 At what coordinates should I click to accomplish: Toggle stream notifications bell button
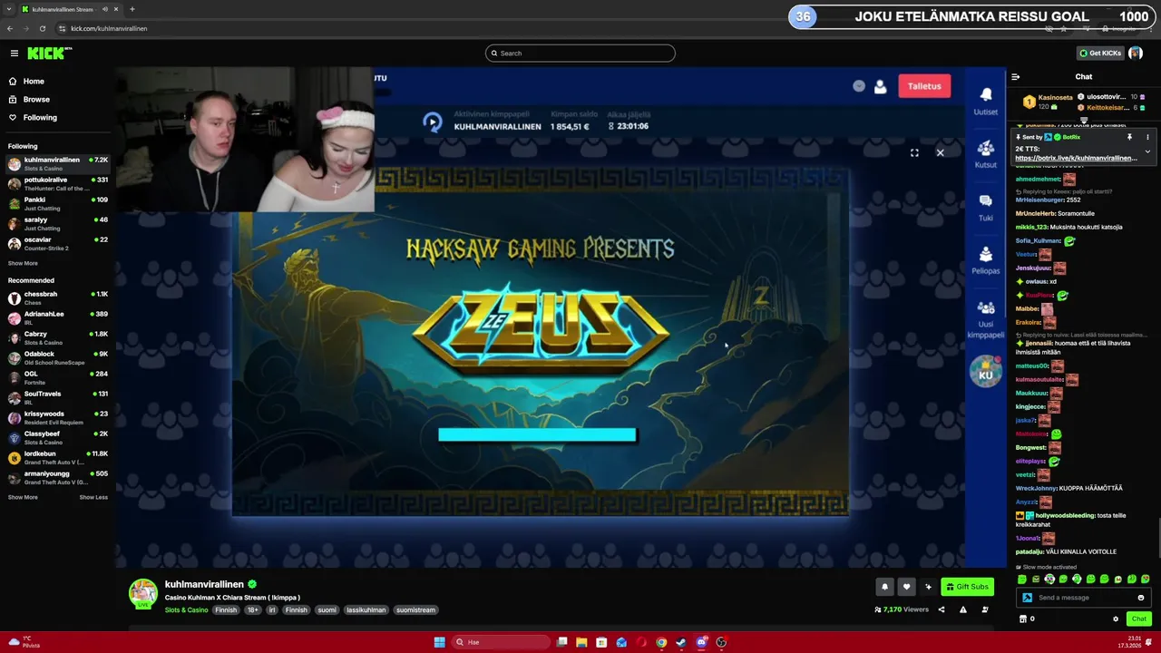click(x=884, y=587)
